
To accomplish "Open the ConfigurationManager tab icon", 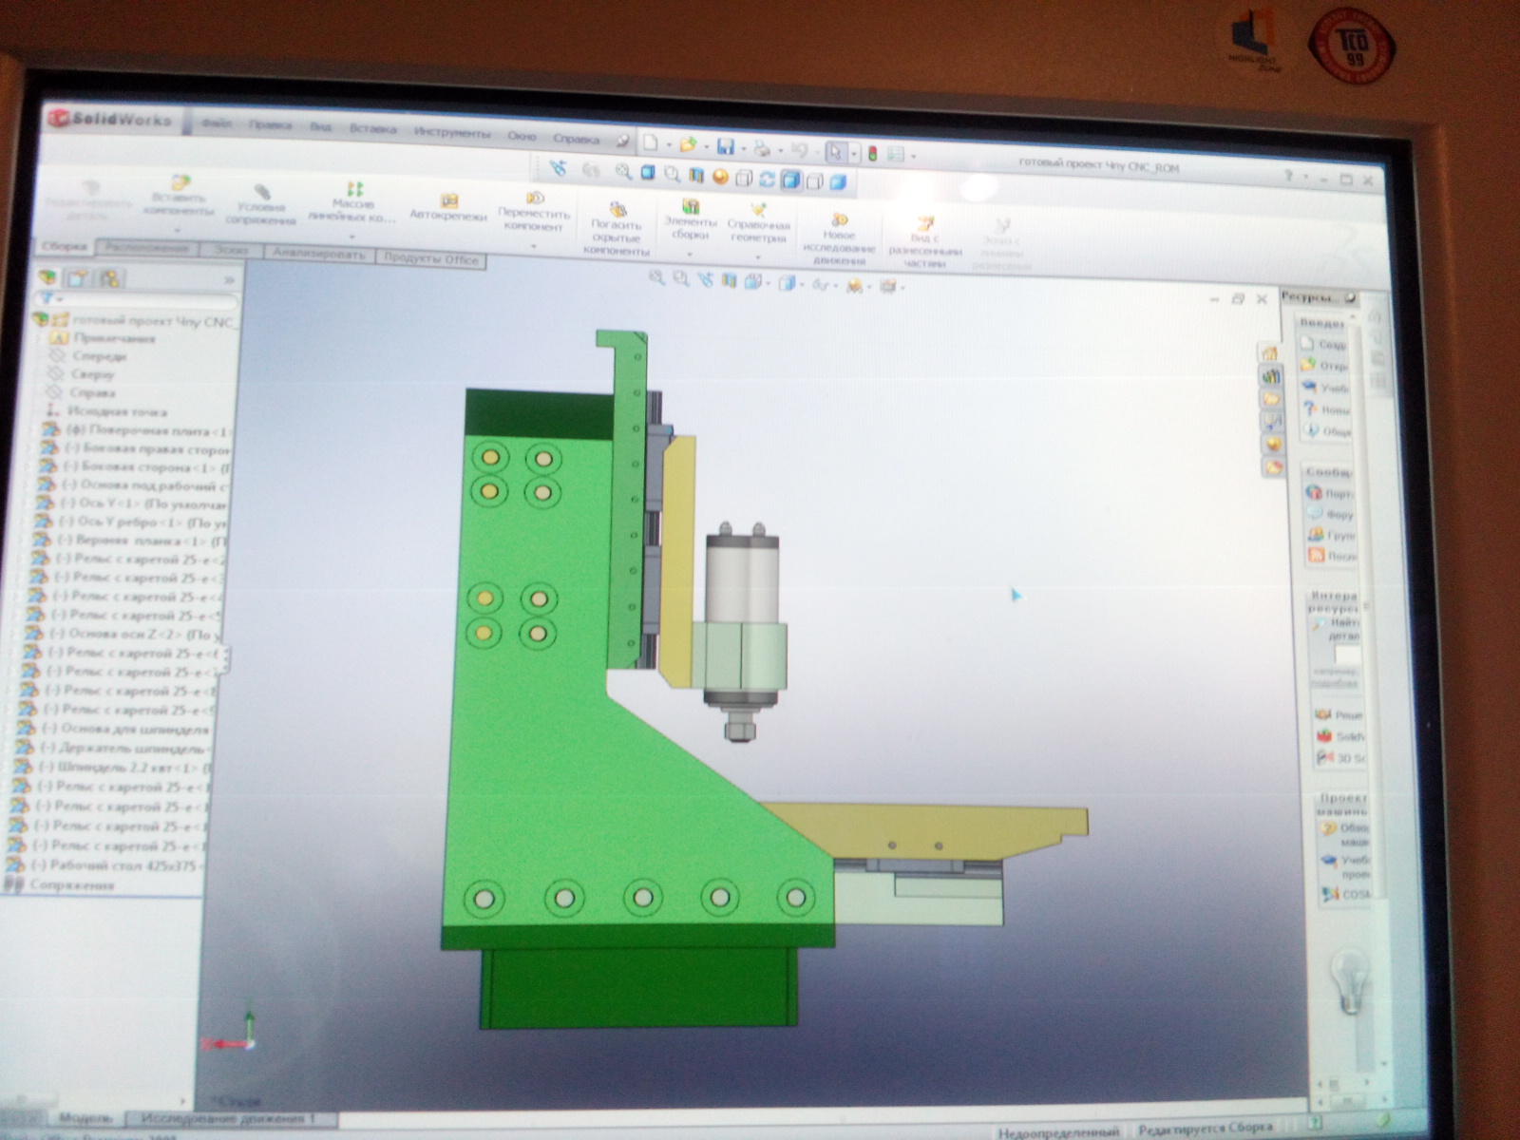I will [x=110, y=278].
